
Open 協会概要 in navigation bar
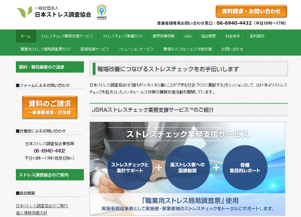click(209, 36)
